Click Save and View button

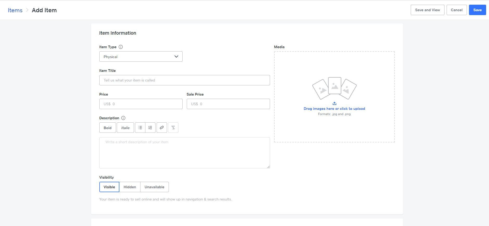click(427, 10)
